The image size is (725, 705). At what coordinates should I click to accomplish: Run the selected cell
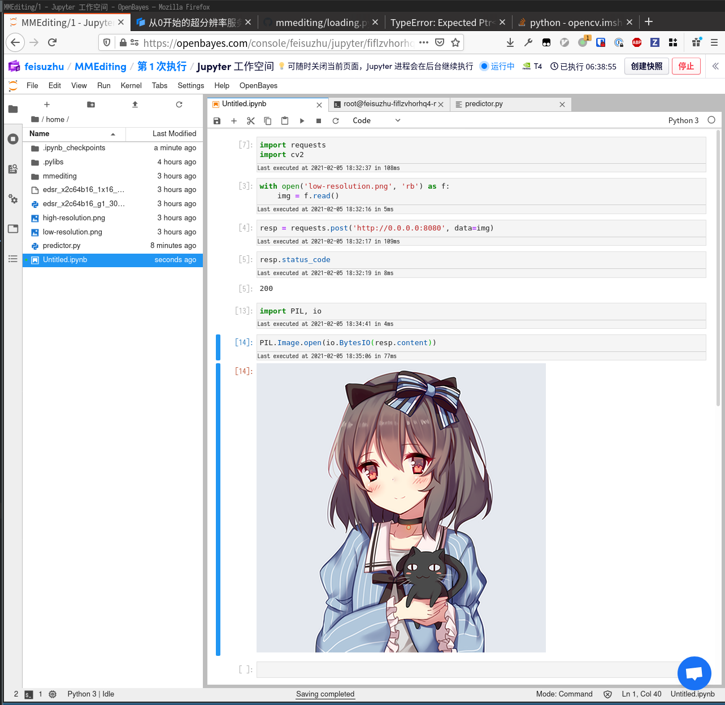tap(302, 121)
